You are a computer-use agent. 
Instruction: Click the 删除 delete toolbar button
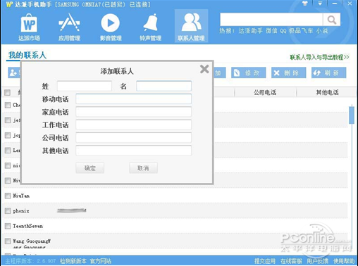[x=289, y=72]
